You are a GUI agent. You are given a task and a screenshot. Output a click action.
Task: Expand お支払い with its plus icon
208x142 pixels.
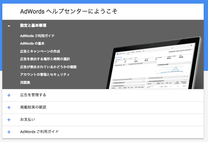point(9,119)
